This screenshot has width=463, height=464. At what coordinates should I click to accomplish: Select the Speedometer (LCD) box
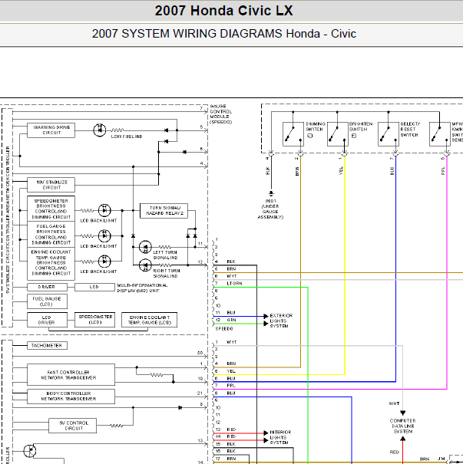tap(94, 320)
